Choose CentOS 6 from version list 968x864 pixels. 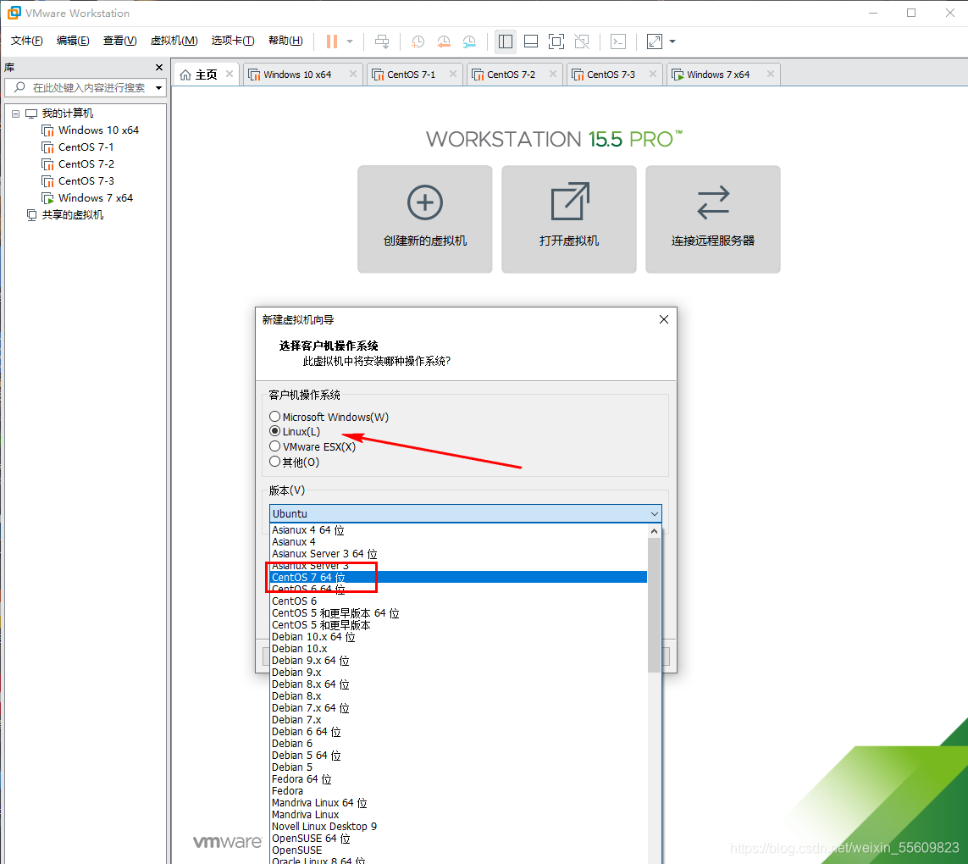click(x=459, y=601)
